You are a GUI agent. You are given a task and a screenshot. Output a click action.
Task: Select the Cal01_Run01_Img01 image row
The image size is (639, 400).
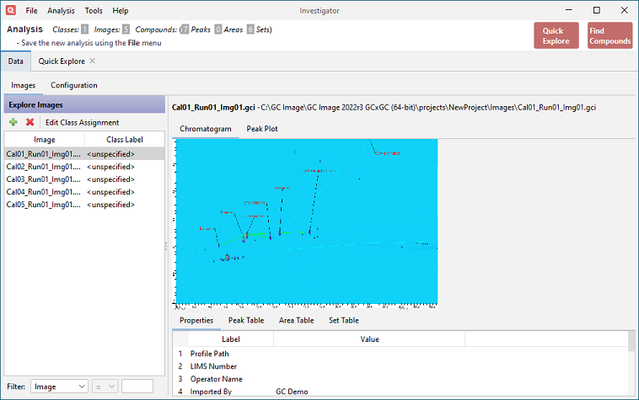pos(84,154)
